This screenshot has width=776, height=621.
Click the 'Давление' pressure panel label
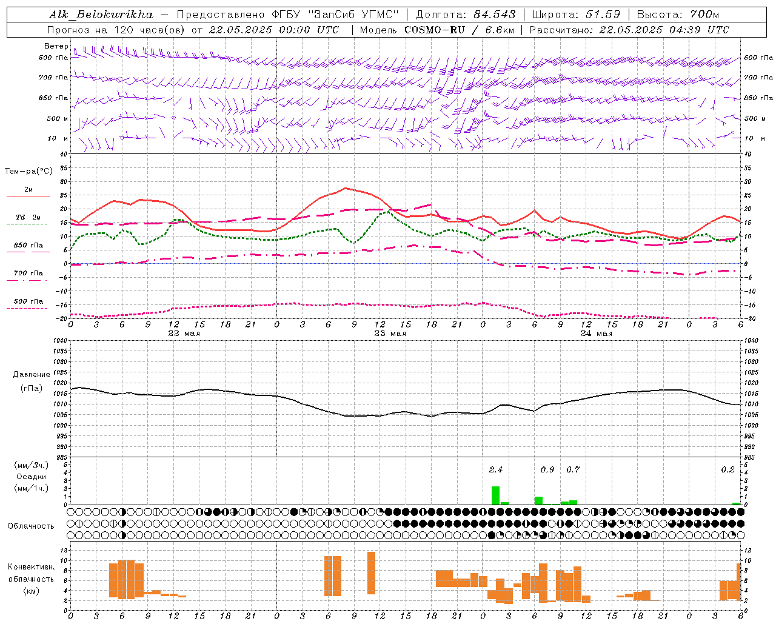(x=32, y=375)
